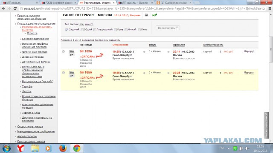Close the Одноклассники tab
Viewport: 273px width, 153px height.
coord(190,3)
